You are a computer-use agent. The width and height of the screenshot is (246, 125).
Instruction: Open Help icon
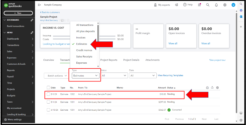[185, 5]
